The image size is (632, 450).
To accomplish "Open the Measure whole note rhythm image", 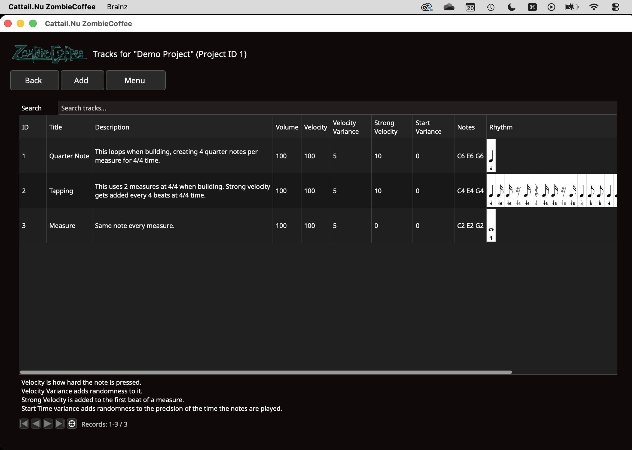I will 491,225.
